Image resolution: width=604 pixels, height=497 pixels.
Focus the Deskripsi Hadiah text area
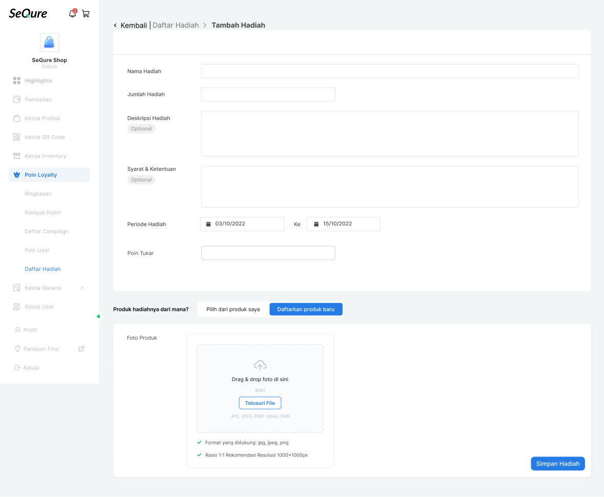pos(390,134)
